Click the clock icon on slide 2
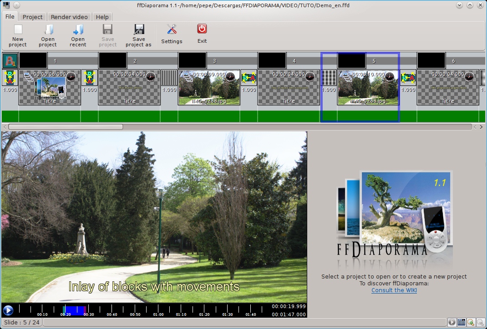The width and height of the screenshot is (487, 329). click(x=151, y=76)
